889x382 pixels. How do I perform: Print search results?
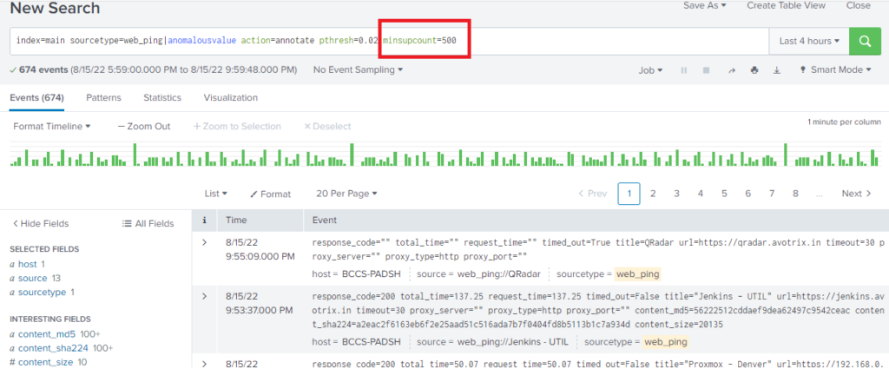[754, 70]
